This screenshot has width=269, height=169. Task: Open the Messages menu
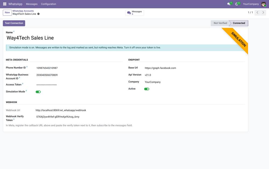pos(32,4)
